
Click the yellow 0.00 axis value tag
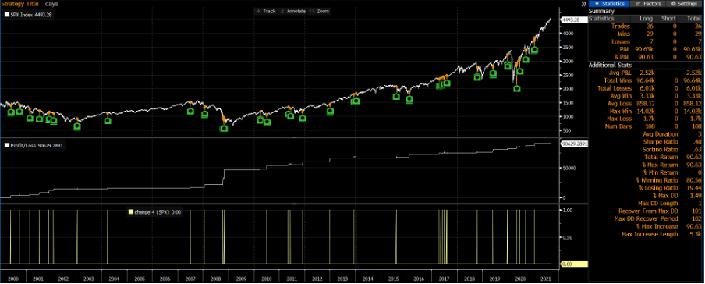[x=574, y=264]
